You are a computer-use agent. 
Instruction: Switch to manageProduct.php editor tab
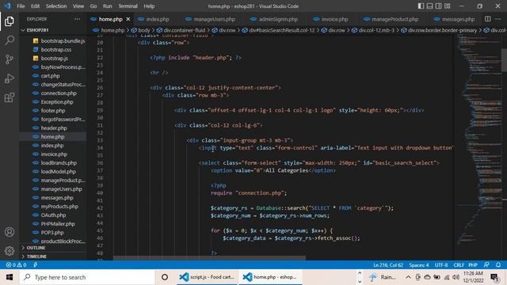[x=395, y=19]
